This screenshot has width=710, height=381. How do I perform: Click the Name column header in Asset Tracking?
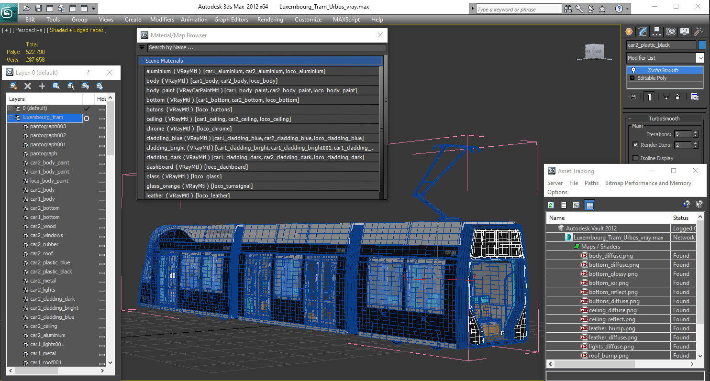[x=608, y=218]
